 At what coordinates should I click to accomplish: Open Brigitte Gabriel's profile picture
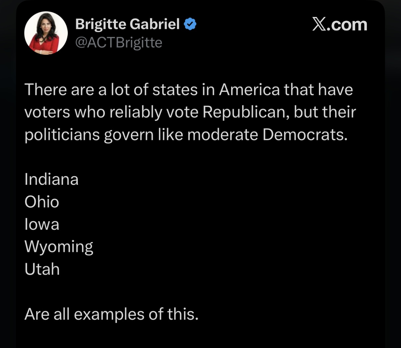point(46,33)
